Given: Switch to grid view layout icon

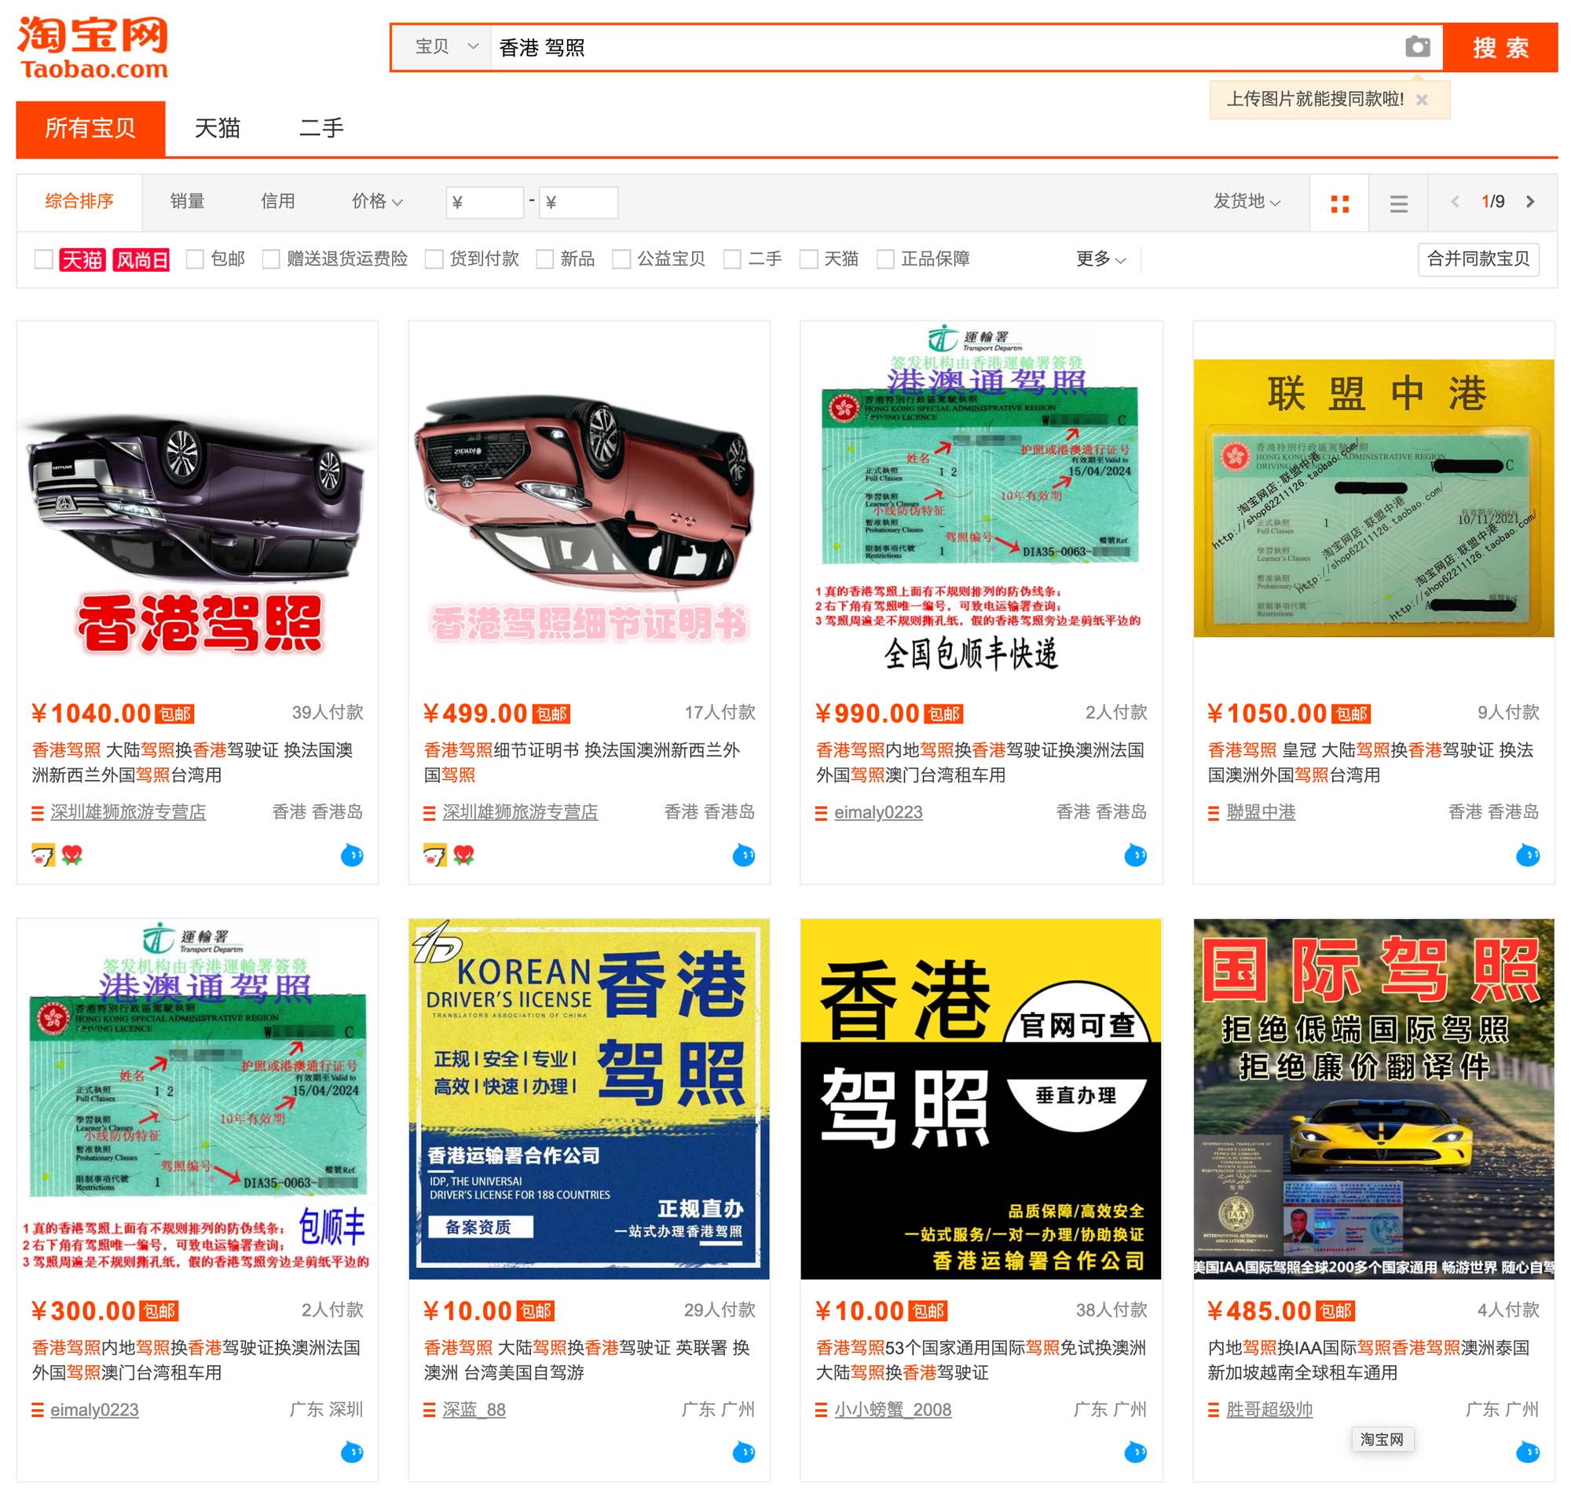Looking at the screenshot, I should pos(1339,203).
